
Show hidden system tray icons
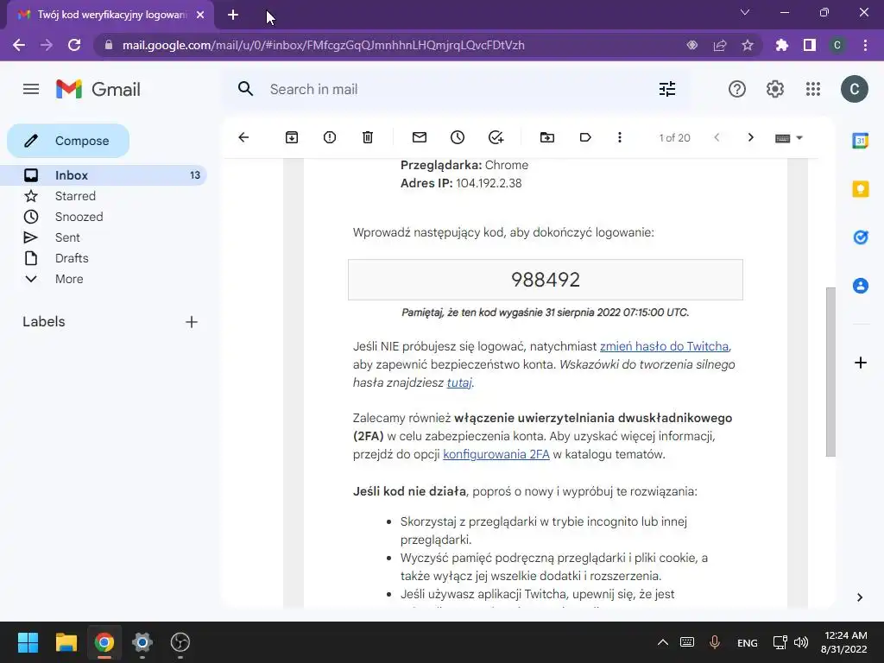tap(663, 642)
